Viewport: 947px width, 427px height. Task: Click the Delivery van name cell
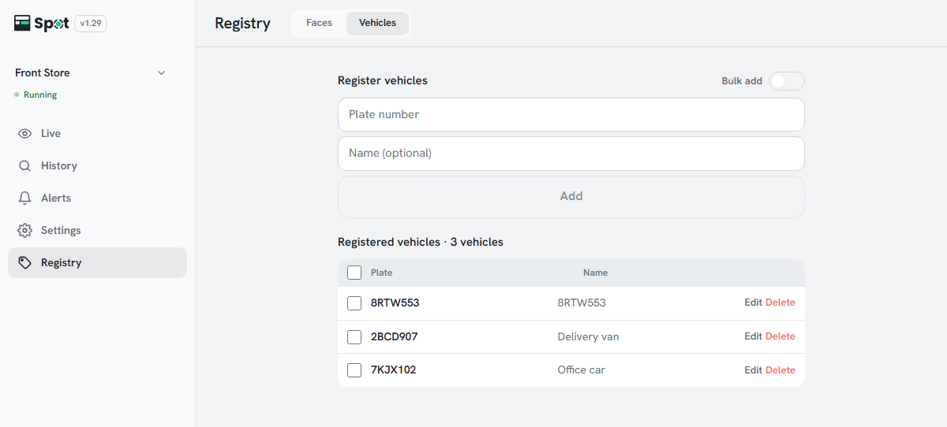[x=588, y=337]
